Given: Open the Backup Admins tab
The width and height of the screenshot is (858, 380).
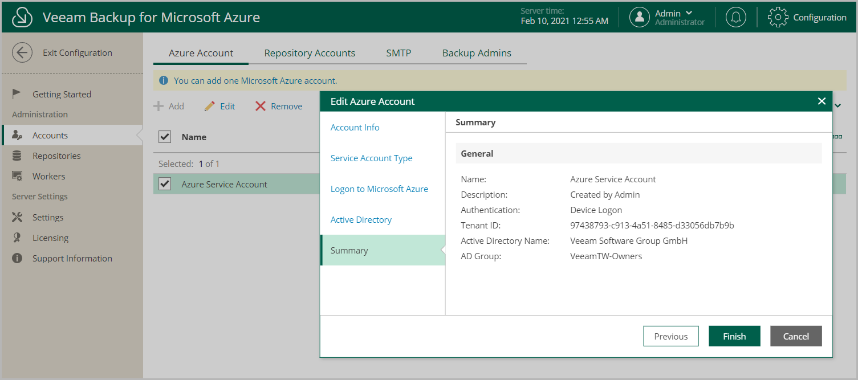Looking at the screenshot, I should (x=477, y=53).
